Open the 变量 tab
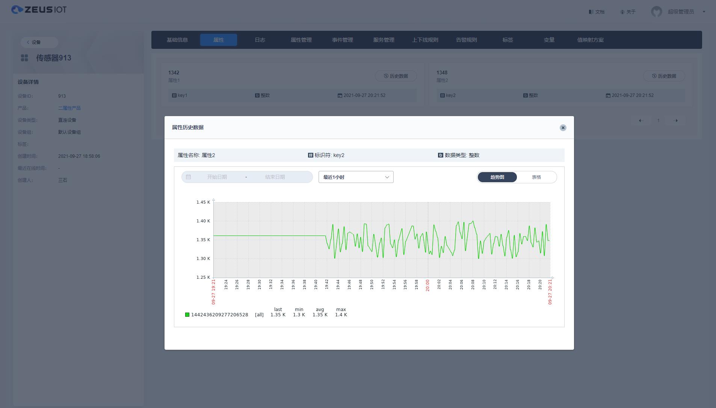 [549, 40]
